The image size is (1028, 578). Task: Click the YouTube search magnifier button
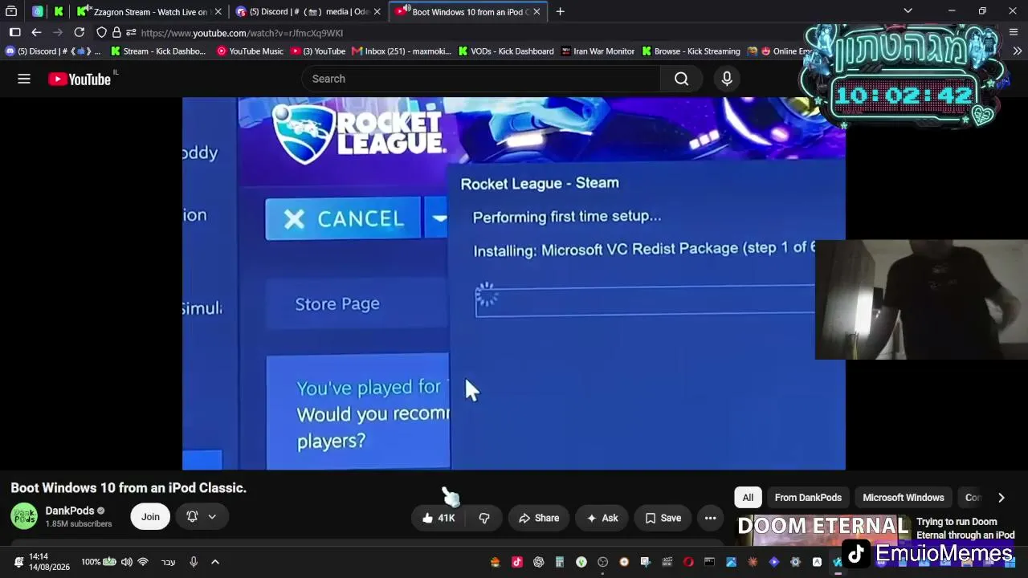682,79
